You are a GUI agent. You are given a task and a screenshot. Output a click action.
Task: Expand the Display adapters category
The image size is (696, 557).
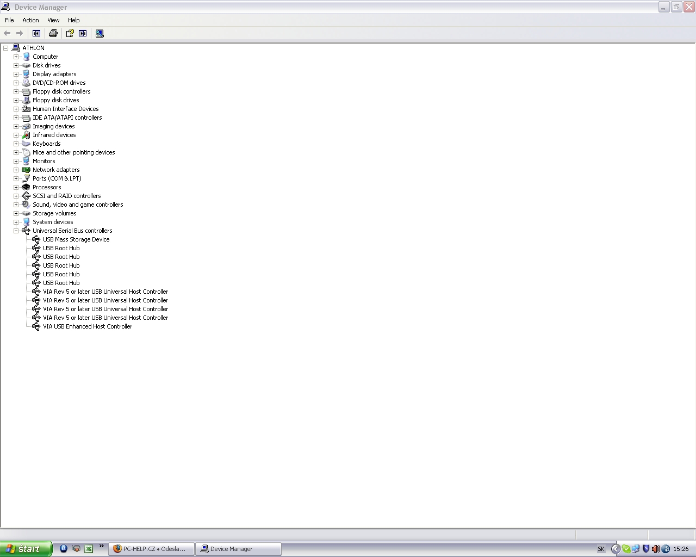16,74
